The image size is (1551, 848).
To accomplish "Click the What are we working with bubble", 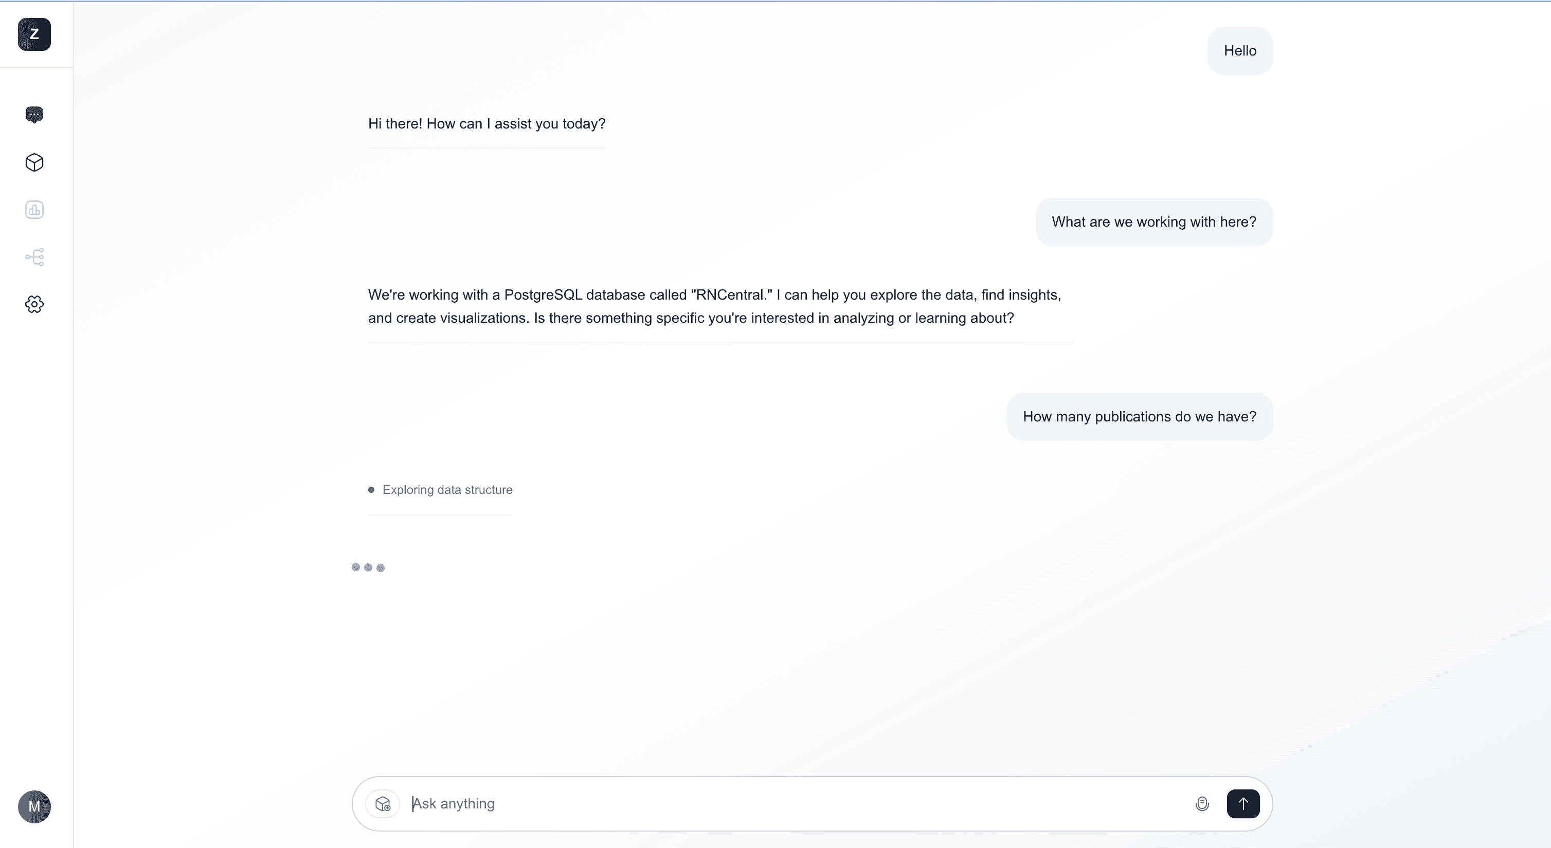I will tap(1153, 222).
